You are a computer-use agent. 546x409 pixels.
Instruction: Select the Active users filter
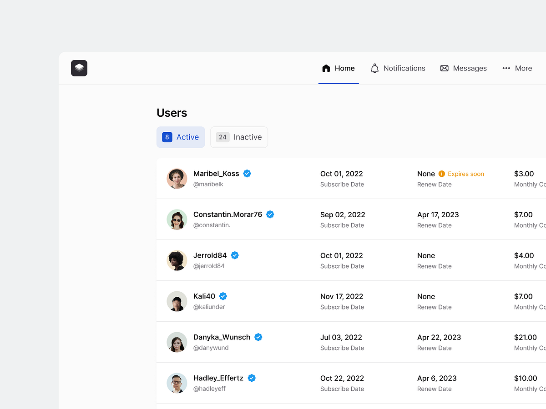(181, 137)
